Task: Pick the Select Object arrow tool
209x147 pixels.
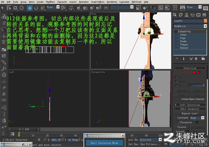Action: [x=2, y=8]
